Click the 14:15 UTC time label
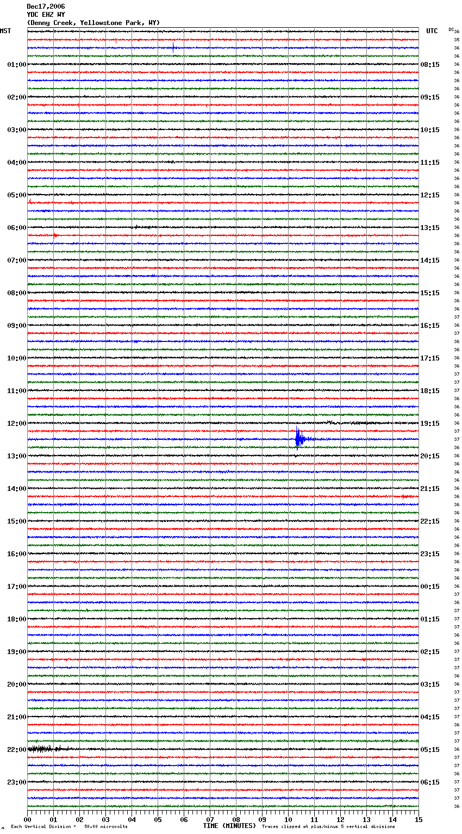The image size is (462, 834). coord(430,260)
